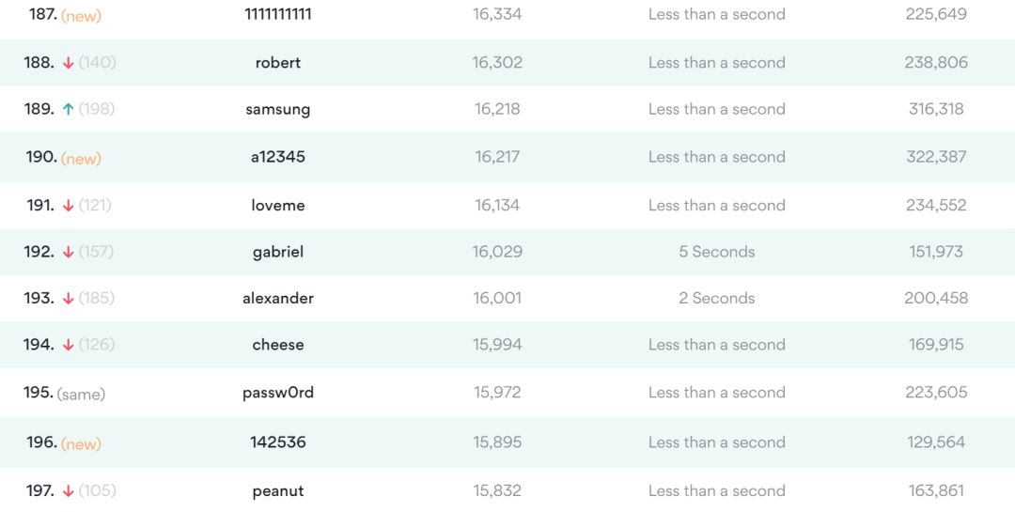The width and height of the screenshot is (1015, 512).
Task: Click the red down arrow in loveme row
Action: (68, 206)
